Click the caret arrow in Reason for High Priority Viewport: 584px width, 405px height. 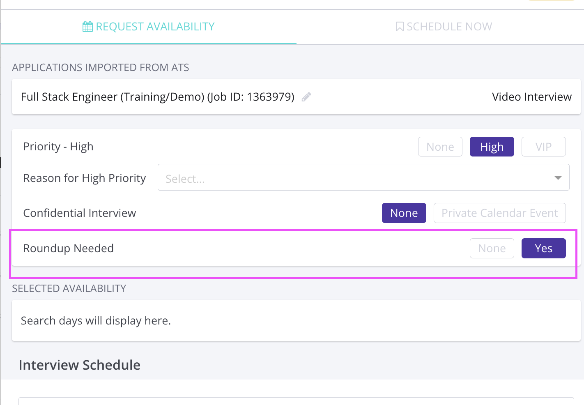(x=558, y=178)
